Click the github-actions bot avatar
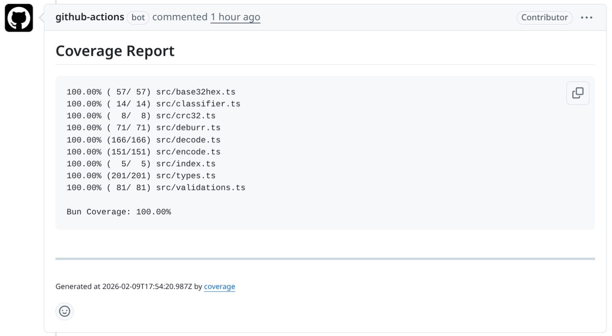The image size is (612, 336). click(x=18, y=18)
